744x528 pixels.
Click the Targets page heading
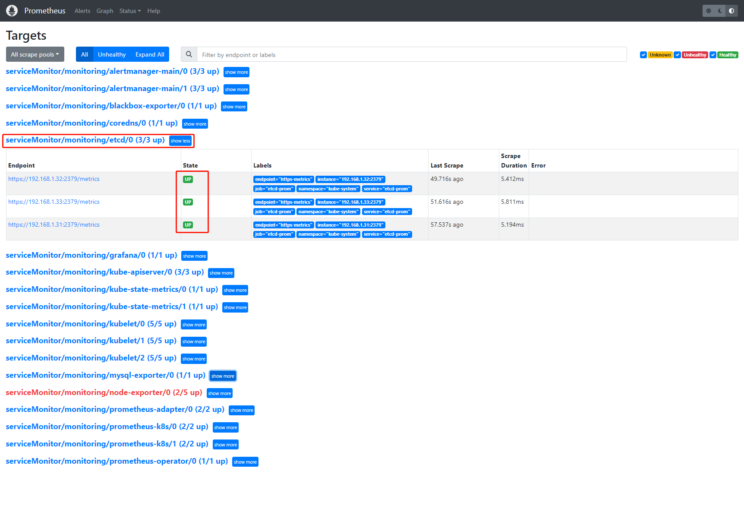click(26, 35)
